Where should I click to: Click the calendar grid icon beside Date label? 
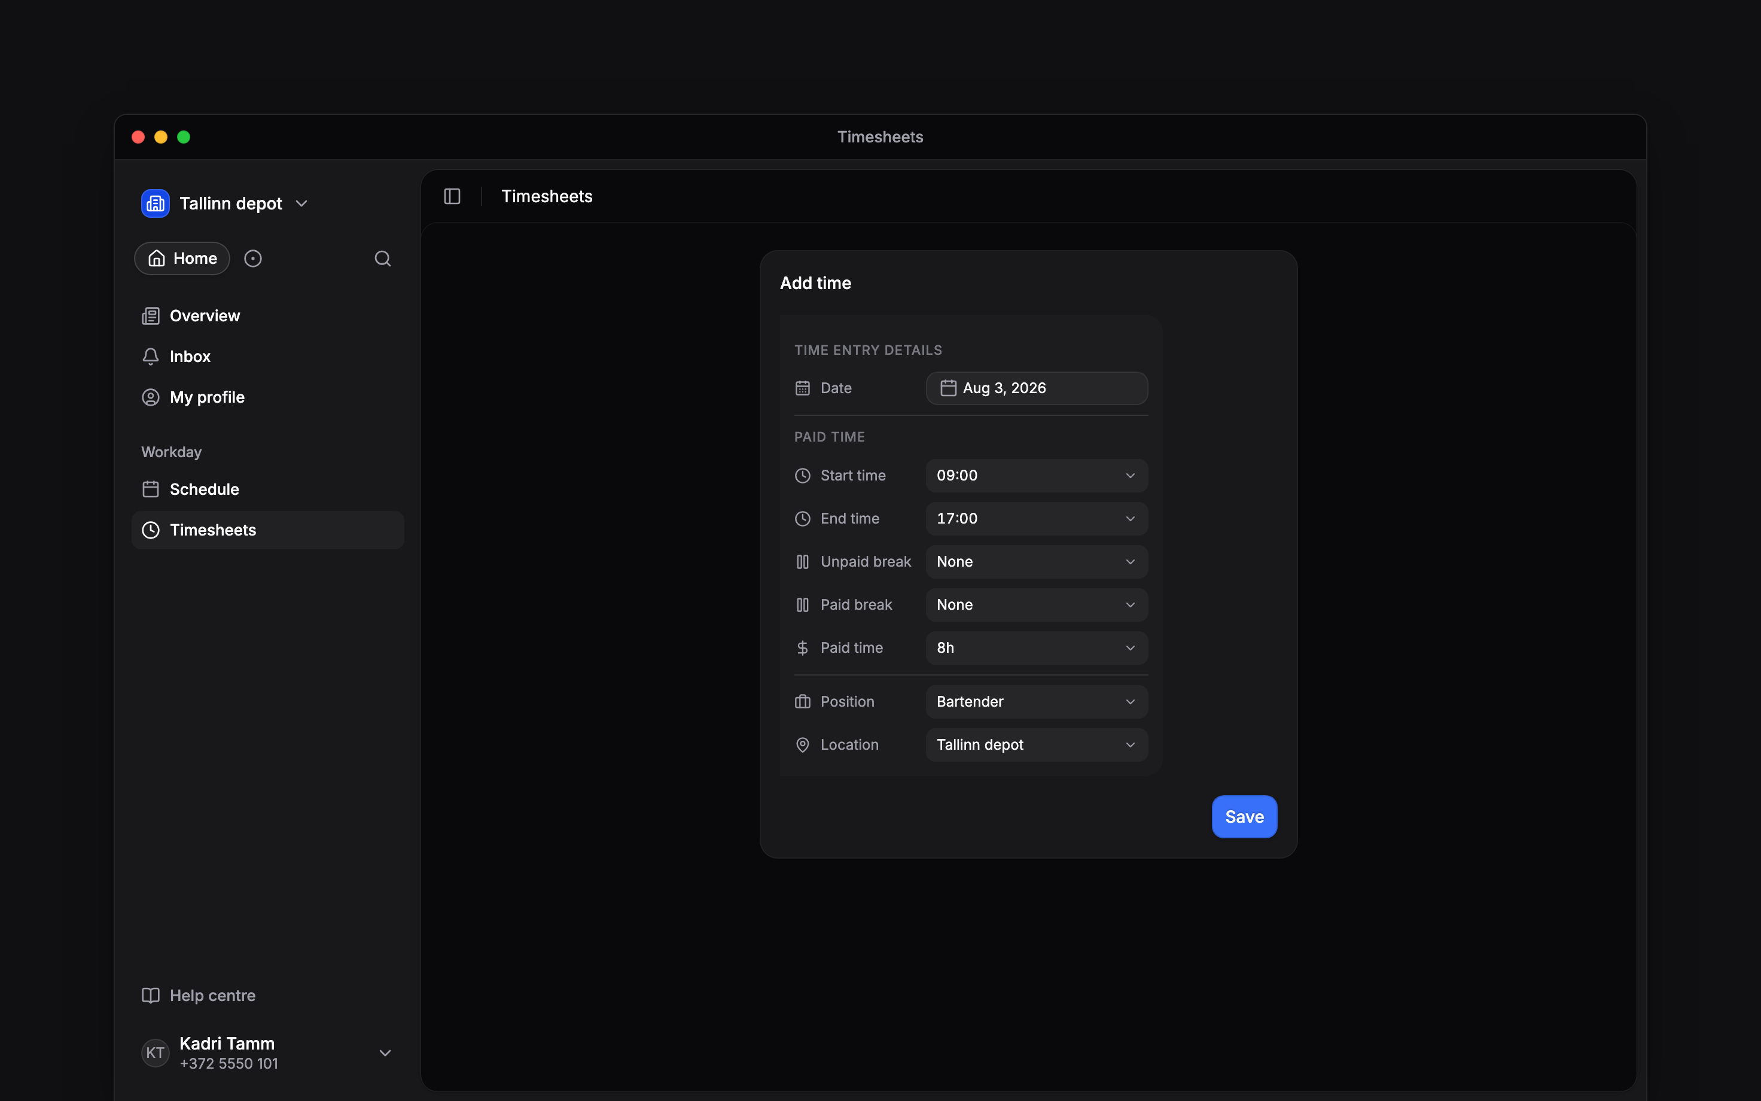pos(803,388)
